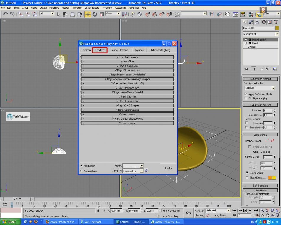The image size is (281, 225).
Task: Toggle the MeshSmooth modifier lightbulb
Action: (x=246, y=40)
